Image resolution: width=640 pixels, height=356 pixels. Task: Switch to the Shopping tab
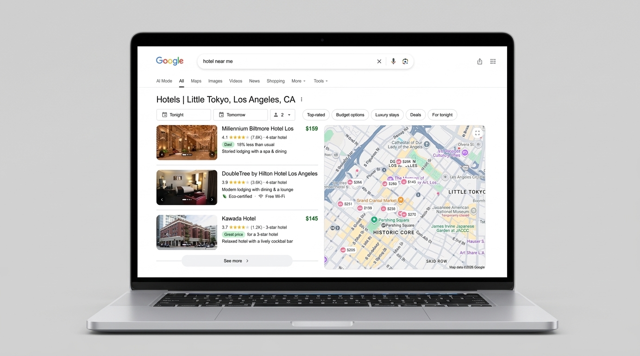tap(276, 81)
